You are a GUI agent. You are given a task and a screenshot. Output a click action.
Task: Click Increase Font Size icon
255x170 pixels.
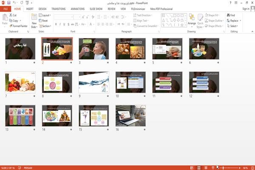(x=83, y=17)
